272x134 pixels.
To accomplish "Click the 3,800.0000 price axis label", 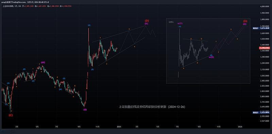I will [265, 20].
